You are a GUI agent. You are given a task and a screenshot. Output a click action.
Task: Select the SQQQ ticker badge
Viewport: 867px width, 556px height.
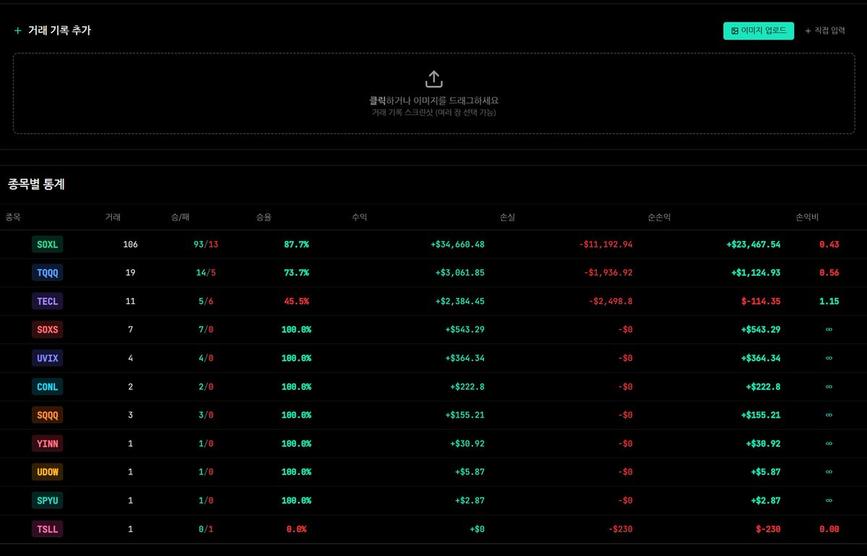(48, 415)
